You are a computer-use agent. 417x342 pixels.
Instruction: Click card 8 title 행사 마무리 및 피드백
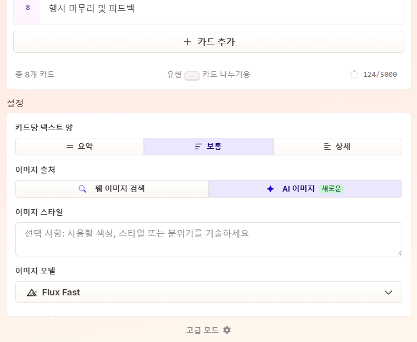click(x=92, y=8)
